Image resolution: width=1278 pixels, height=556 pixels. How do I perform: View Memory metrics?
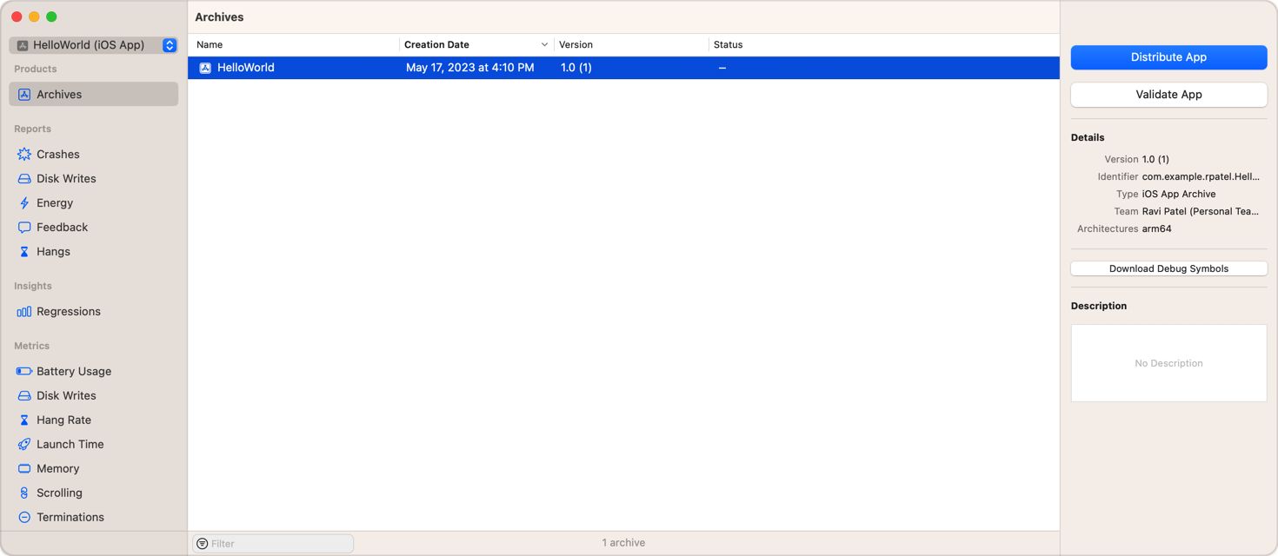coord(94,468)
